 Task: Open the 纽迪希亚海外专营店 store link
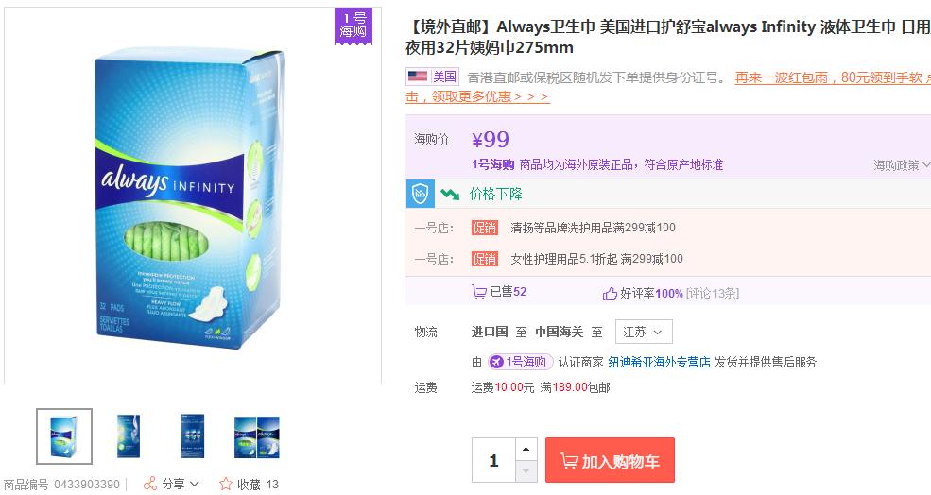[659, 362]
